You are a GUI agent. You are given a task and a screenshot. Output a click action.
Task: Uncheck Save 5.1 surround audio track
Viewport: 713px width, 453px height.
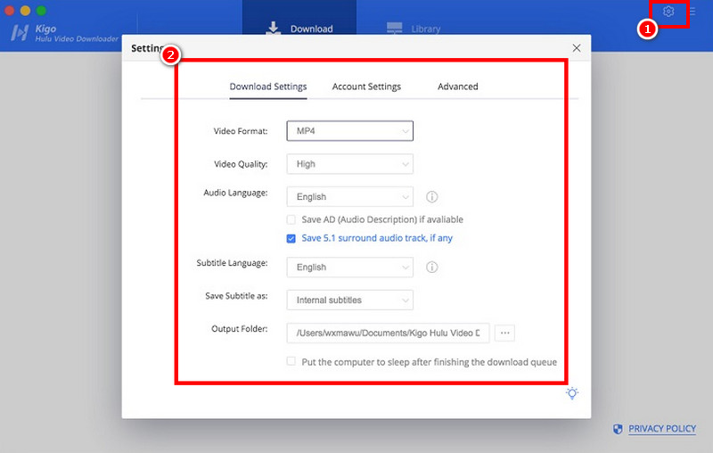[x=291, y=238]
